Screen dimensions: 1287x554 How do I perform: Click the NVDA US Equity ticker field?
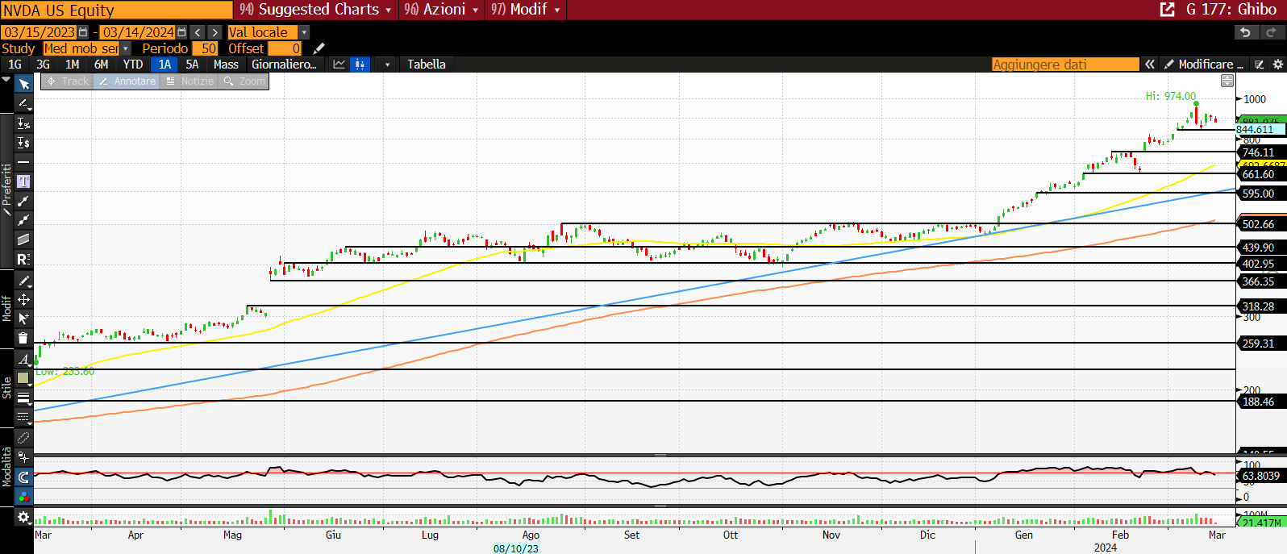pos(117,10)
